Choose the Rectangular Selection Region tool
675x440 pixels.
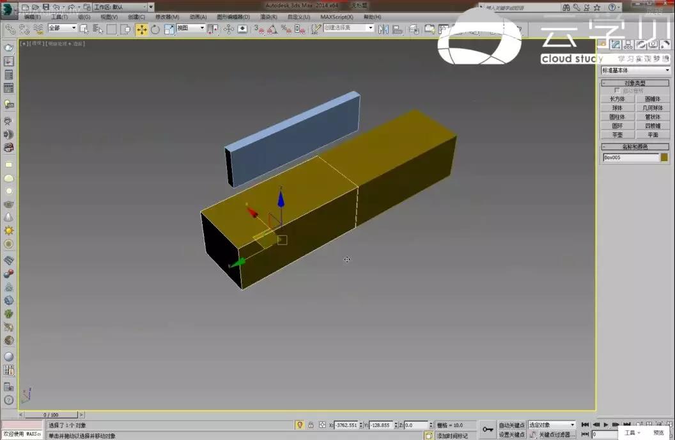pos(111,29)
